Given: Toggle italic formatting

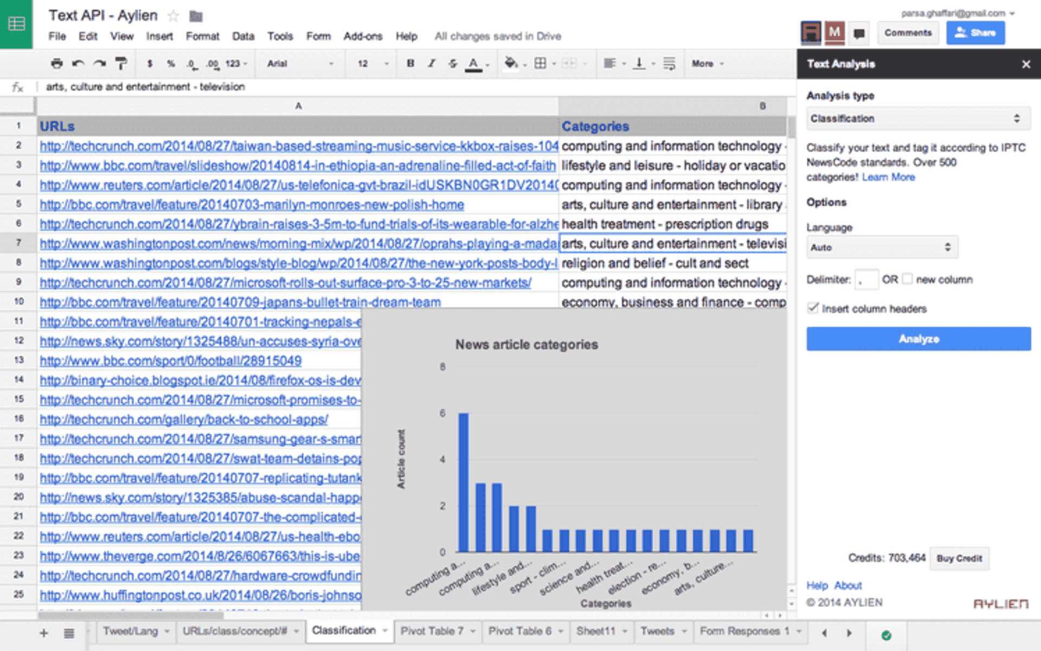Looking at the screenshot, I should click(431, 63).
